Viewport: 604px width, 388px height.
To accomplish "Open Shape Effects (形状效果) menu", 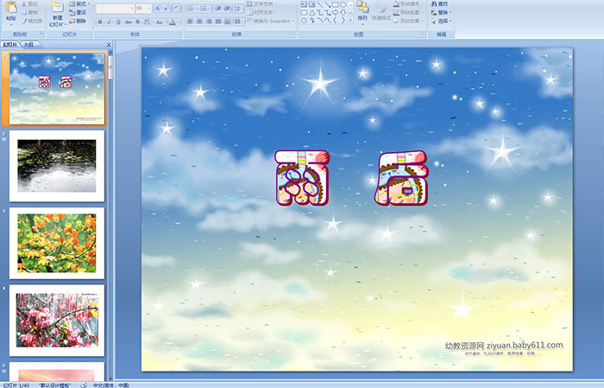I will pyautogui.click(x=409, y=21).
